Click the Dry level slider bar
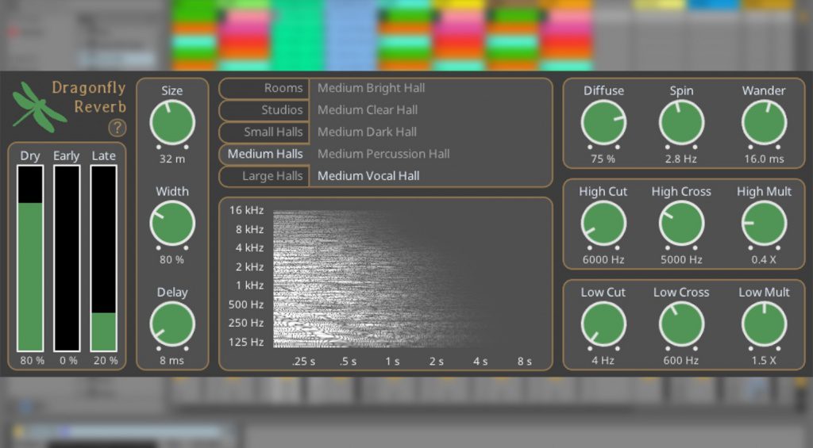This screenshot has height=448, width=813. (x=30, y=258)
